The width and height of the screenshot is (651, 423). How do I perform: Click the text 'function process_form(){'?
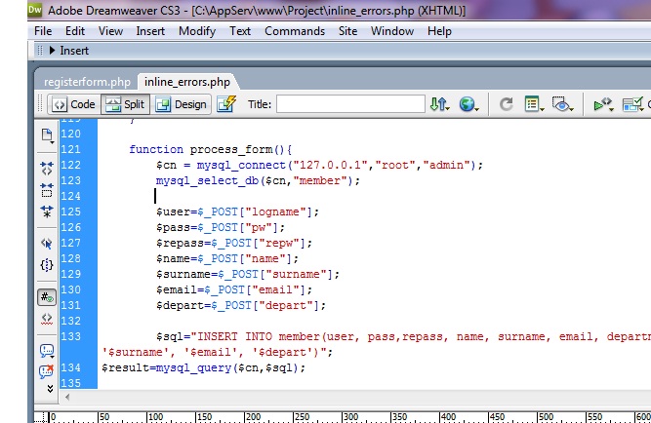click(x=211, y=149)
